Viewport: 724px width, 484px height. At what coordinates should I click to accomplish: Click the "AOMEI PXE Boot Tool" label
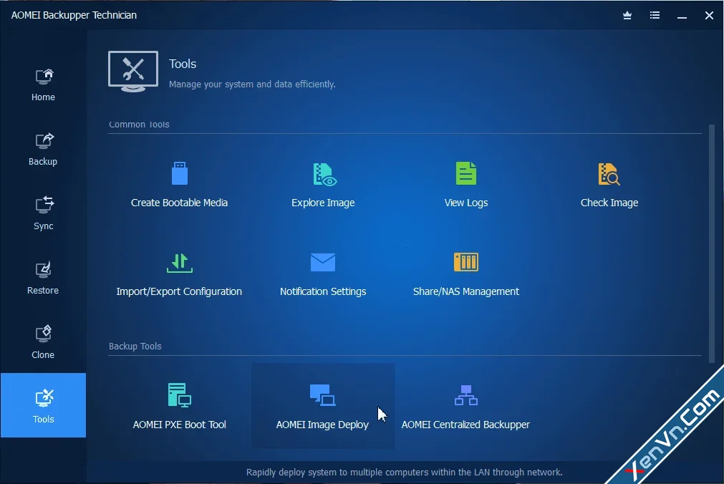(x=179, y=425)
